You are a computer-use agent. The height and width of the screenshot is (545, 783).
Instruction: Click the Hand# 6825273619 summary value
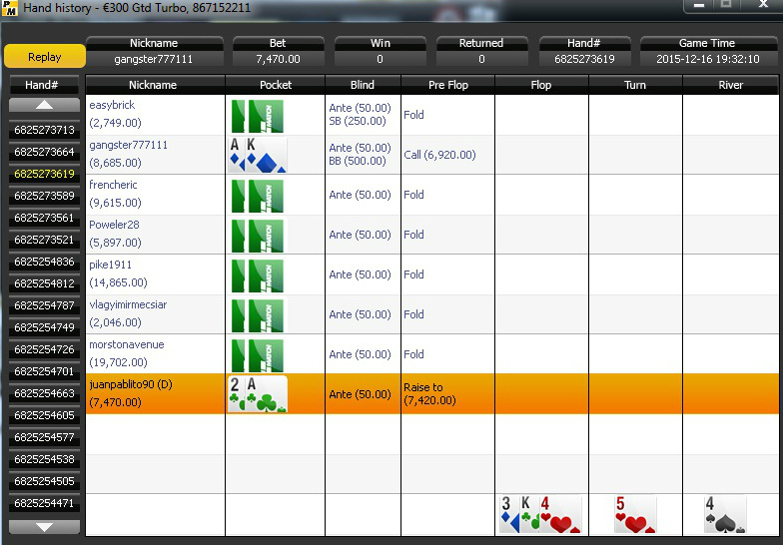(x=584, y=59)
